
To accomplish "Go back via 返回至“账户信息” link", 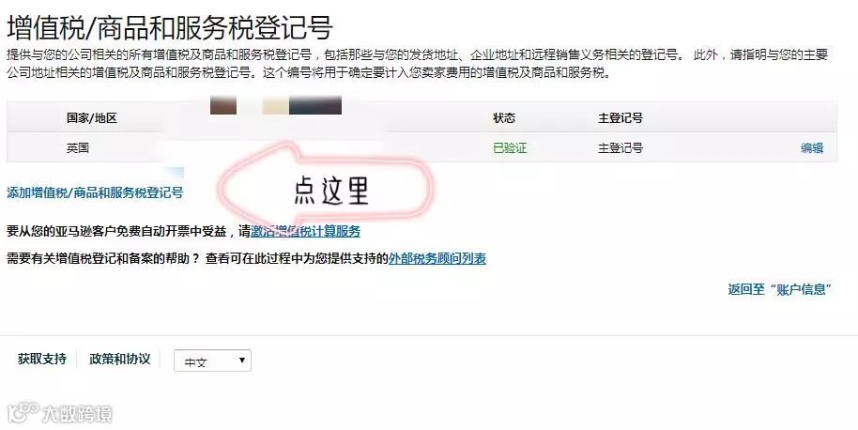I will pyautogui.click(x=780, y=289).
